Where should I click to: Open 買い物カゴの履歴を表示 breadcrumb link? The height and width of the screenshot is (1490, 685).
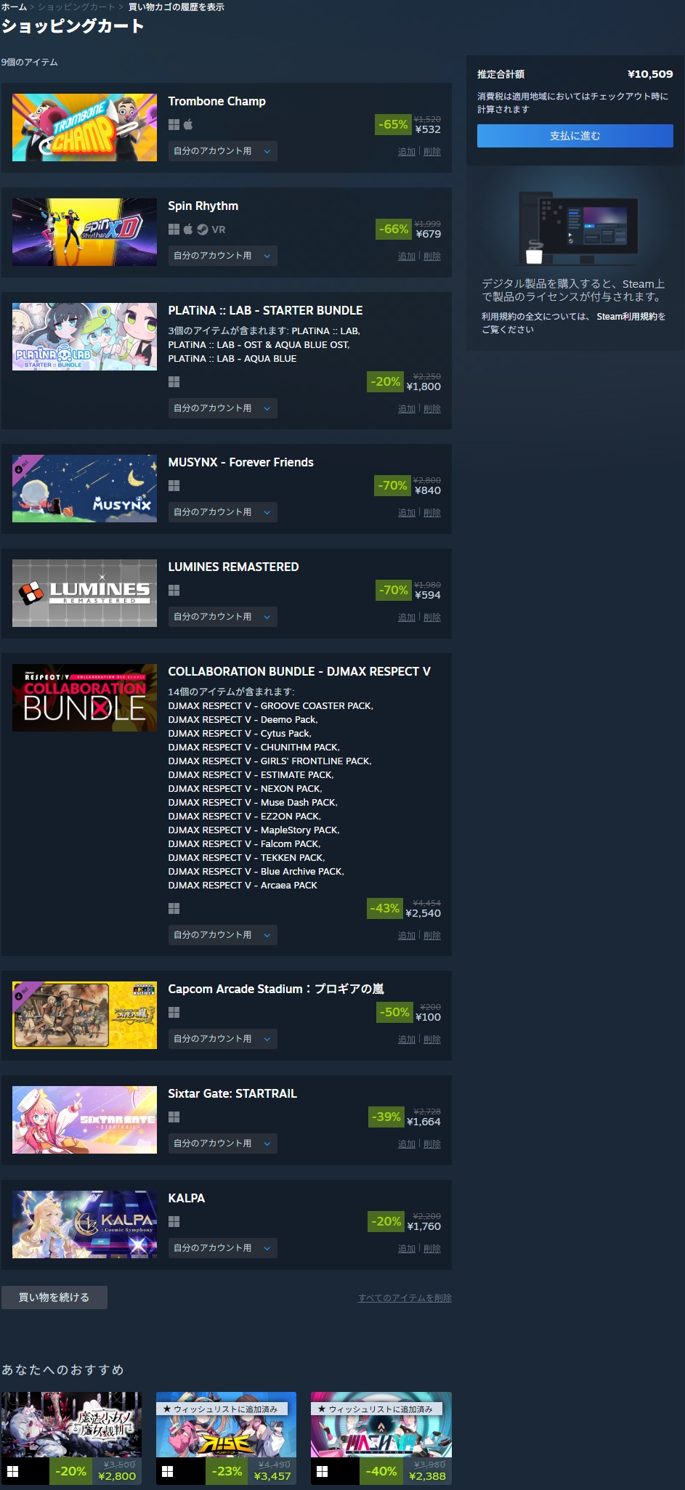click(177, 7)
